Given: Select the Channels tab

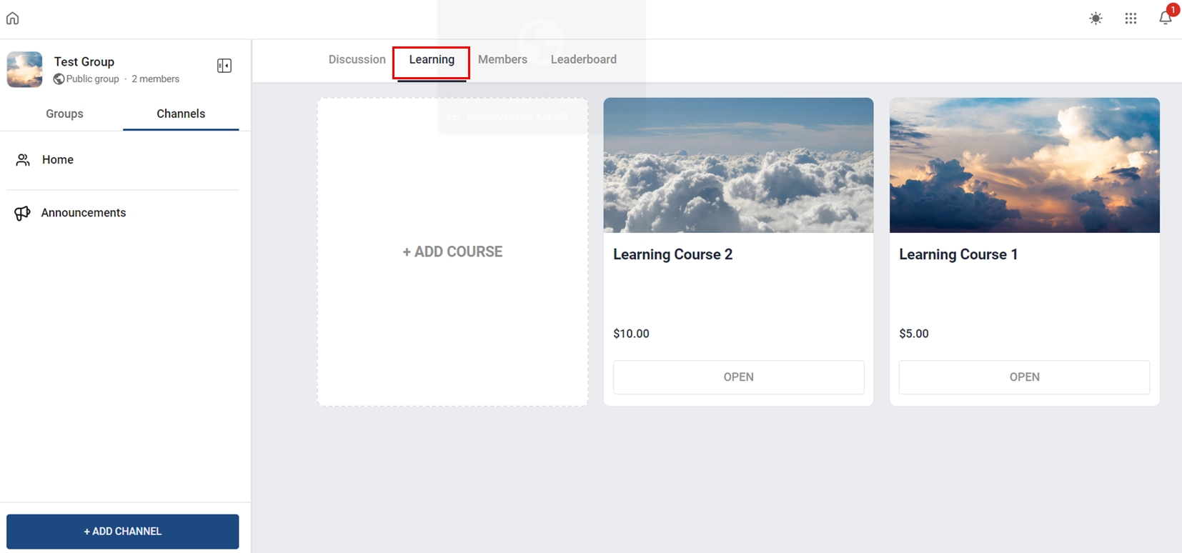Looking at the screenshot, I should pyautogui.click(x=181, y=114).
